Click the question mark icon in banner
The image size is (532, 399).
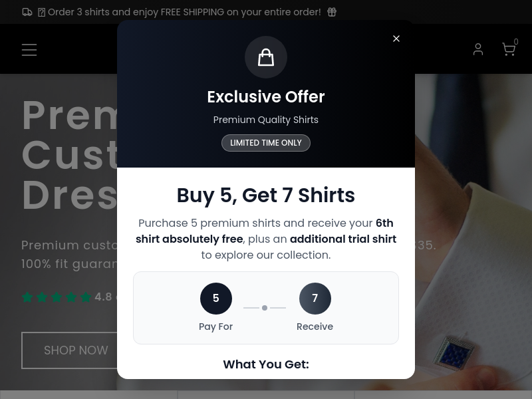tap(41, 13)
